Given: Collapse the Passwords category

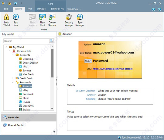Looking at the screenshot, I should 13,82.
